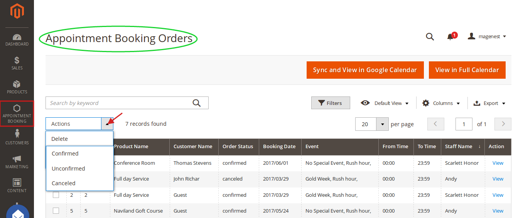Toggle the Default View eye dropdown

click(x=385, y=103)
